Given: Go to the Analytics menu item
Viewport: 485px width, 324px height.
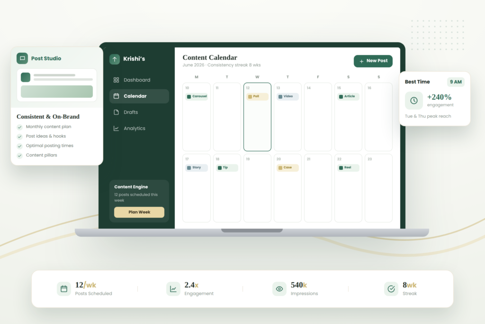Looking at the screenshot, I should coord(139,128).
